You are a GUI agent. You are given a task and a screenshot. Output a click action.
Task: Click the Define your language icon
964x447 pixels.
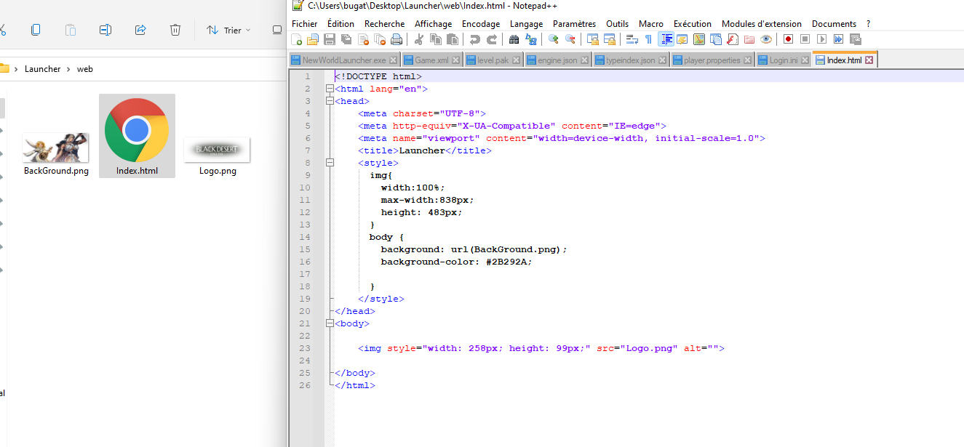[x=682, y=39]
